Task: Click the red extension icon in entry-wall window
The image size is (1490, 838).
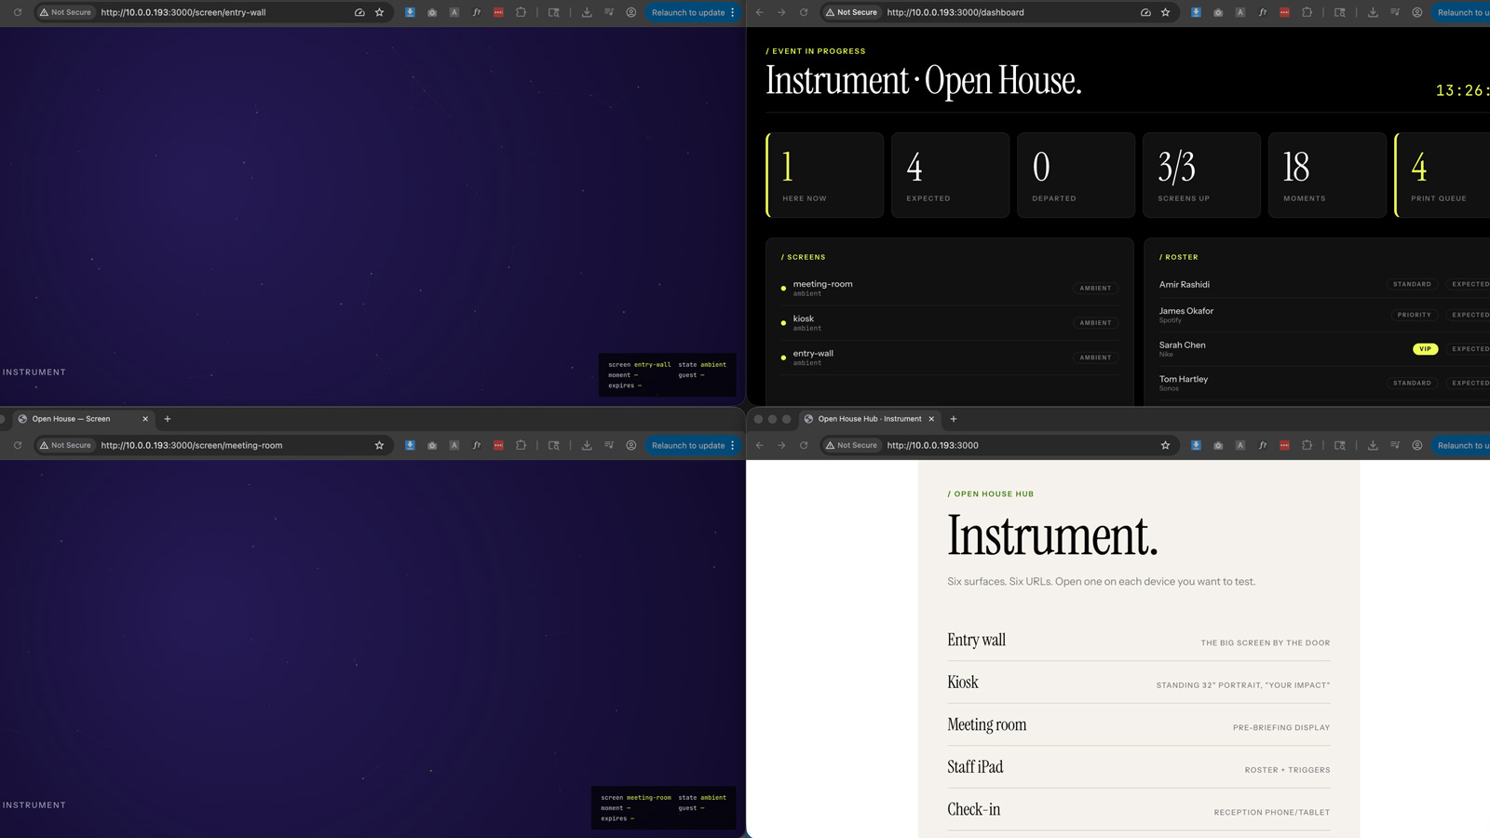Action: click(498, 12)
